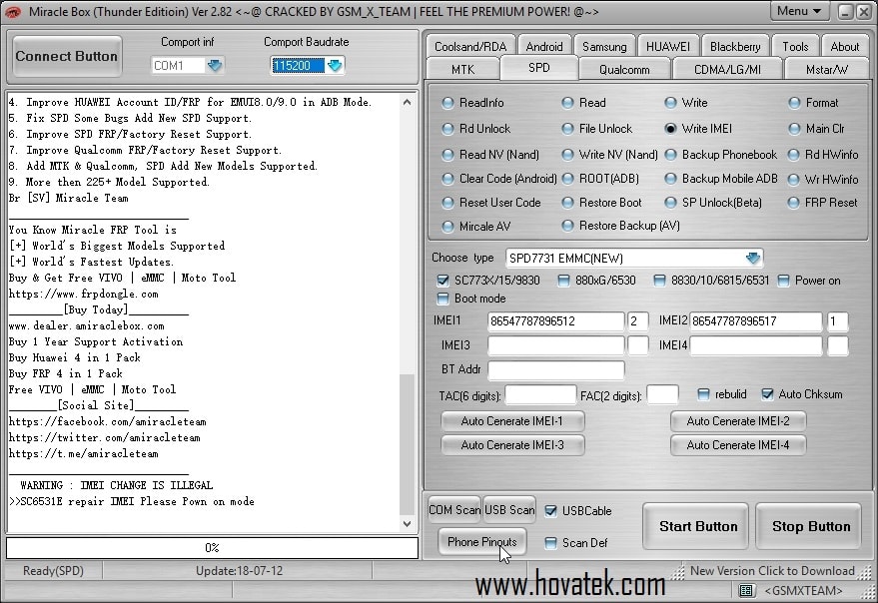Screen dimensions: 878x603
Task: Click the BT Addr input field
Action: (556, 370)
